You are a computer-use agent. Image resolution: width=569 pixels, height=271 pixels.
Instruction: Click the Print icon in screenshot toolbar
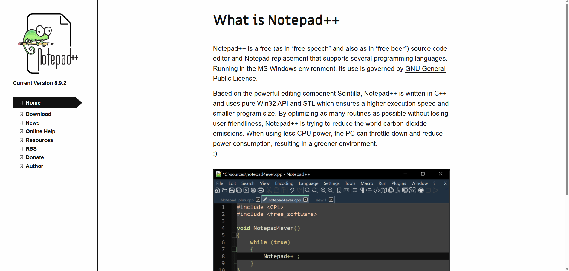click(x=261, y=190)
